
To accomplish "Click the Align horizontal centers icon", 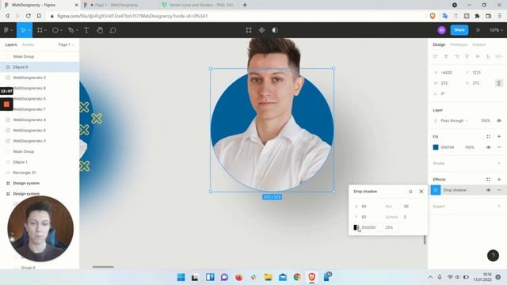I will pyautogui.click(x=446, y=56).
